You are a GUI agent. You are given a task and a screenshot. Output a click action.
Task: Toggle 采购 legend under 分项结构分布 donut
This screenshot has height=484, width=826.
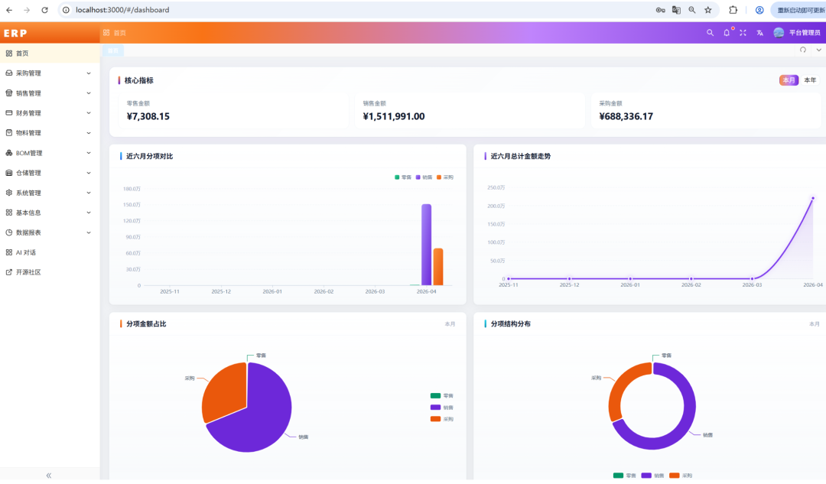[x=681, y=476]
